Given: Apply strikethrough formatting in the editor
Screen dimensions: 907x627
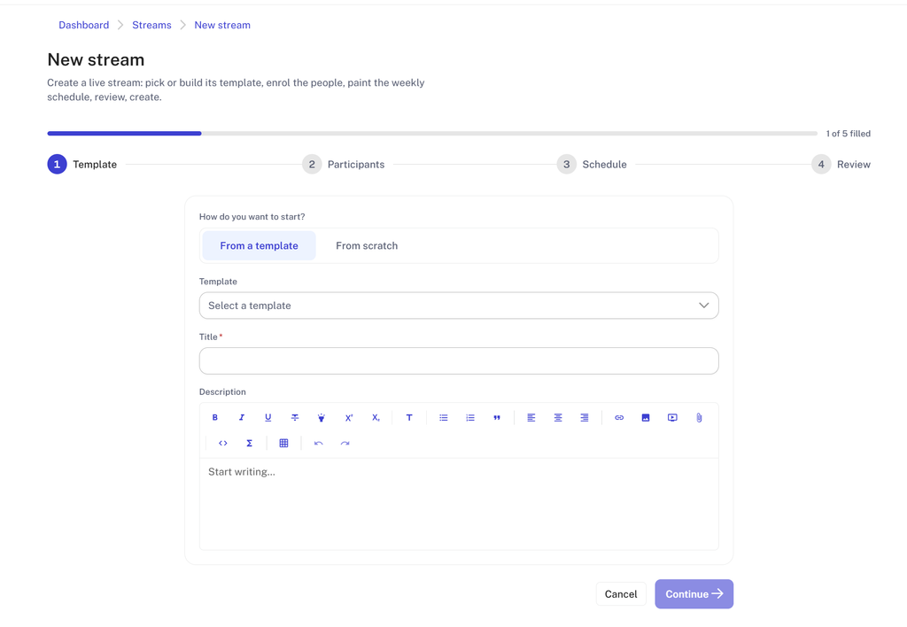Looking at the screenshot, I should pos(294,418).
